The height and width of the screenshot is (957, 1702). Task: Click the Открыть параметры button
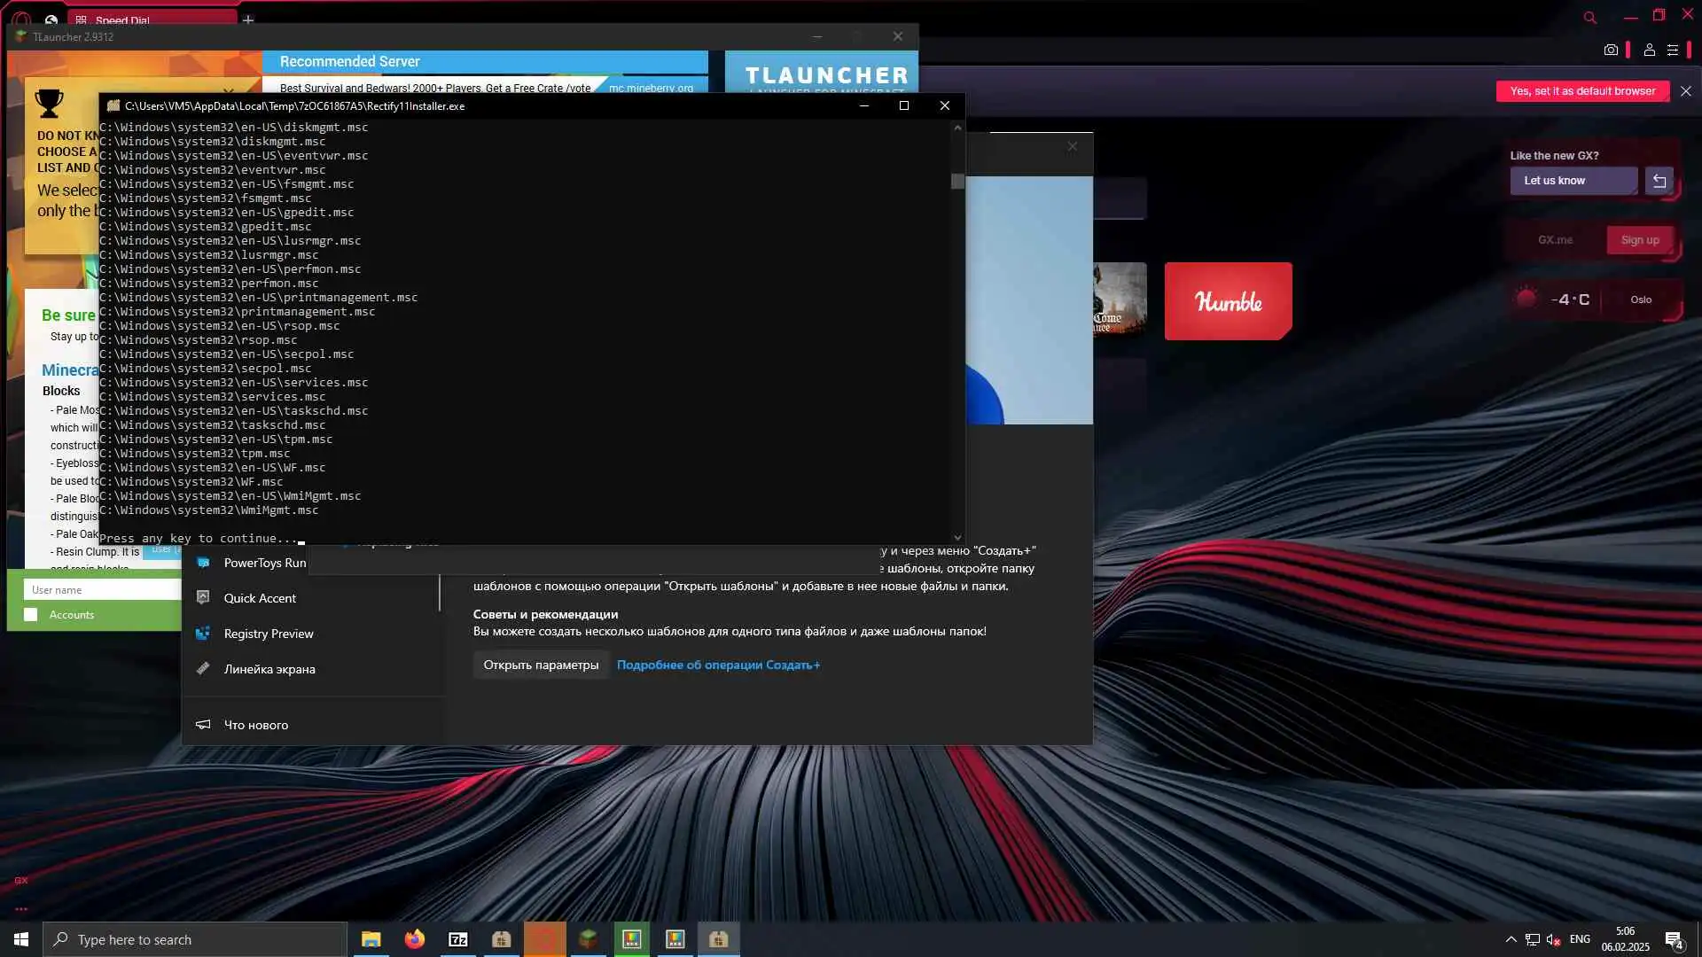[x=541, y=665]
